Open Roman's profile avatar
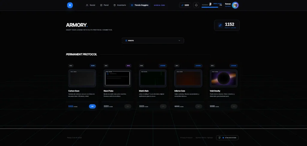 point(235,5)
